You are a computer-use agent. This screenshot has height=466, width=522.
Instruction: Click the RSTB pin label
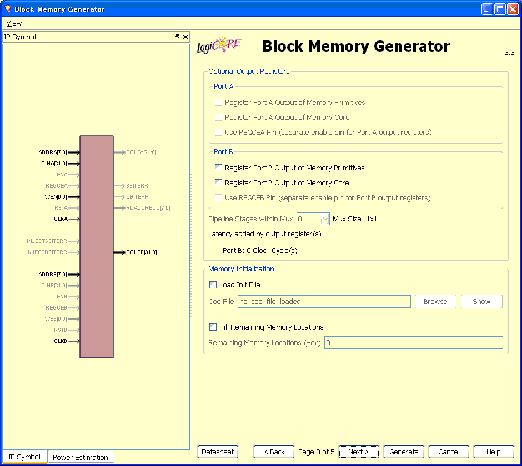pyautogui.click(x=61, y=330)
